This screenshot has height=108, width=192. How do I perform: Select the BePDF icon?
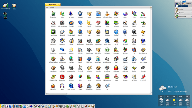point(116,41)
